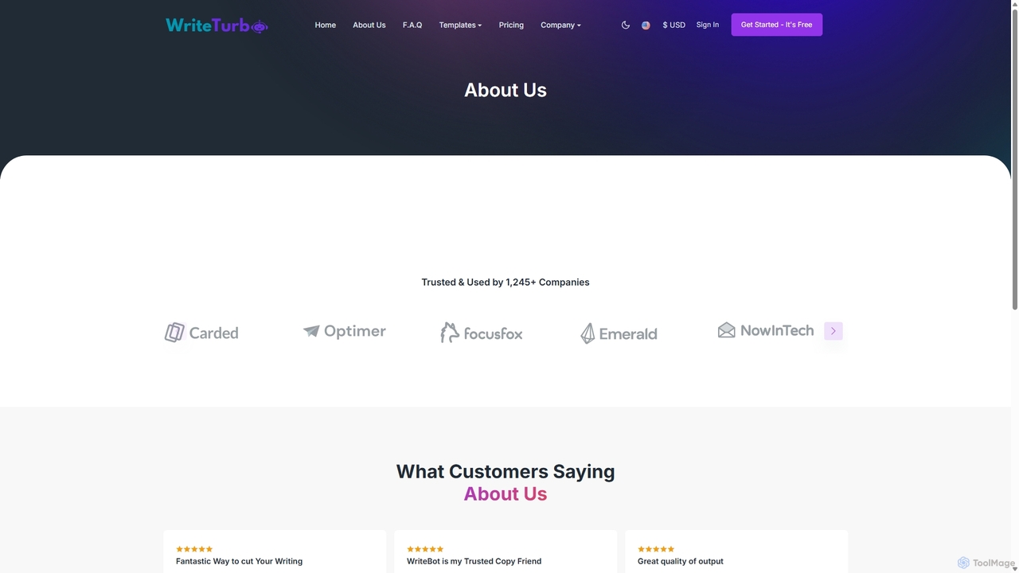Click Get Started - It's Free button
The height and width of the screenshot is (573, 1019).
tap(777, 25)
